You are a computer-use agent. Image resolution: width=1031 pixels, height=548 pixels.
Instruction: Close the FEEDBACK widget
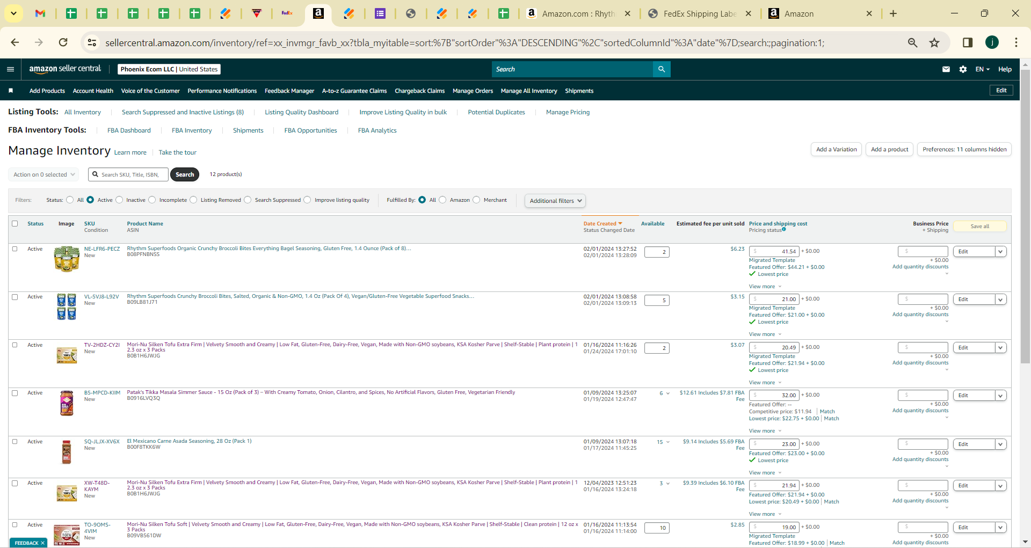(x=42, y=543)
